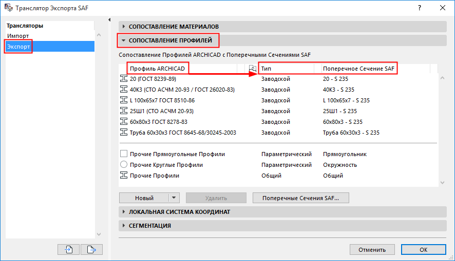This screenshot has height=261, width=455.
Task: Click circle icon of Прочие Круглые Профили
Action: coord(123,165)
